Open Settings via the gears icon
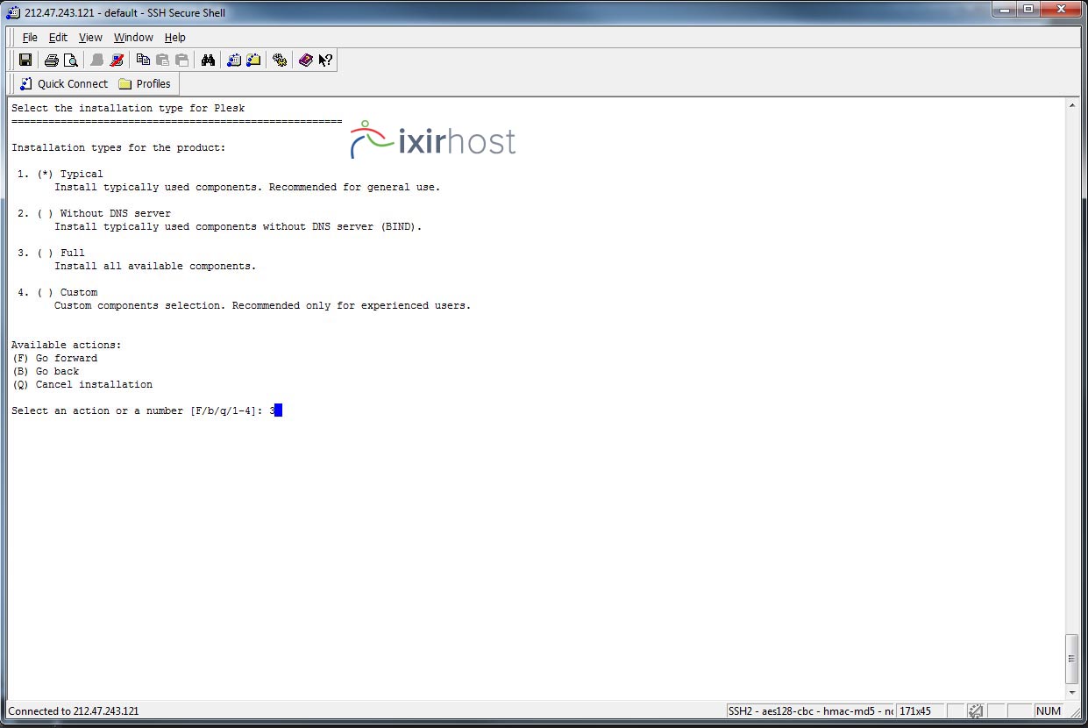1088x728 pixels. [x=280, y=61]
